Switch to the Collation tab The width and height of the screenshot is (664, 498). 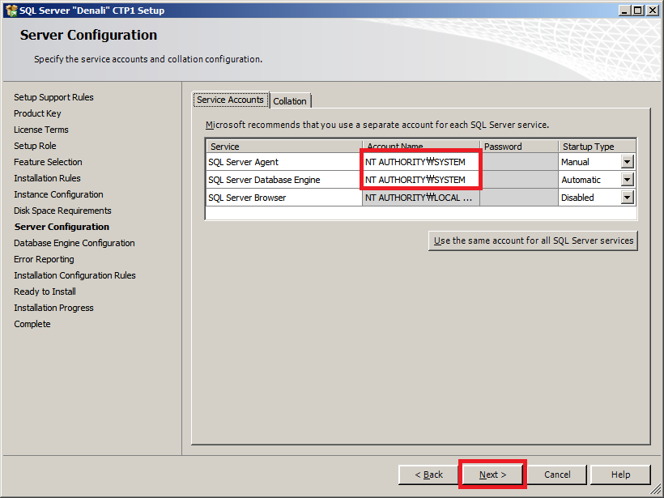(x=290, y=101)
